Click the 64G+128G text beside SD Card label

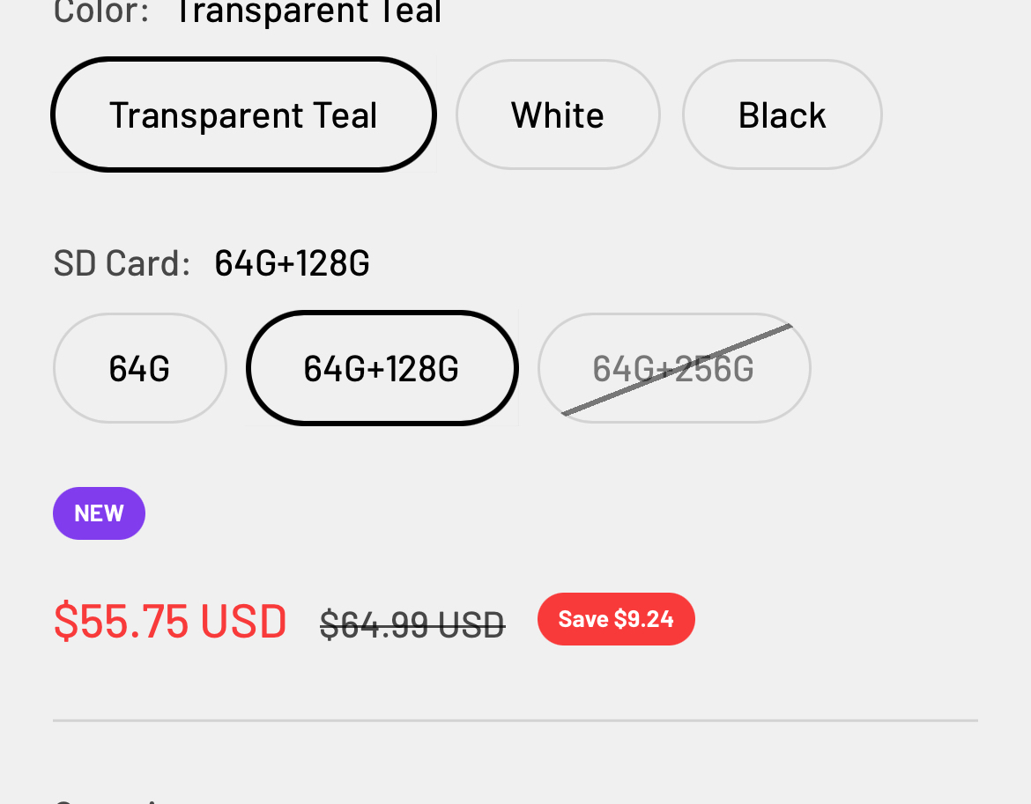pyautogui.click(x=292, y=263)
